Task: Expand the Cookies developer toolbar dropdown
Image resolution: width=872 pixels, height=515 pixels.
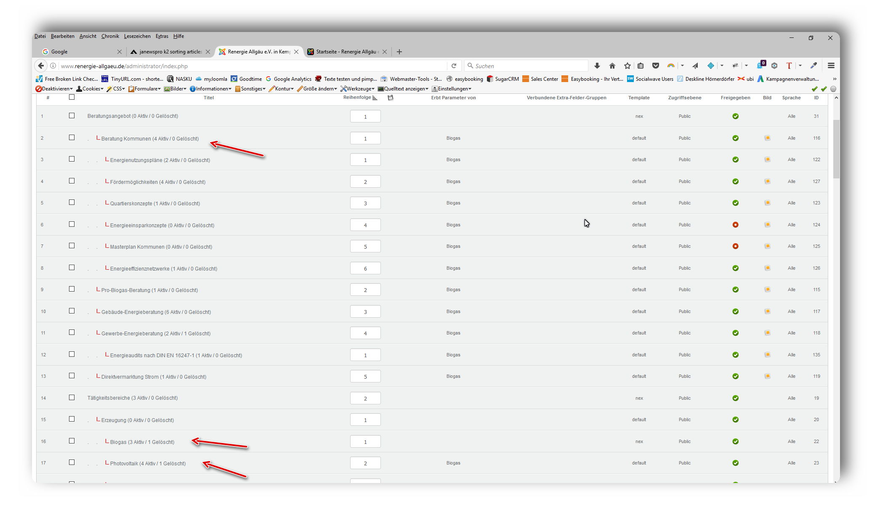Action: (x=90, y=89)
